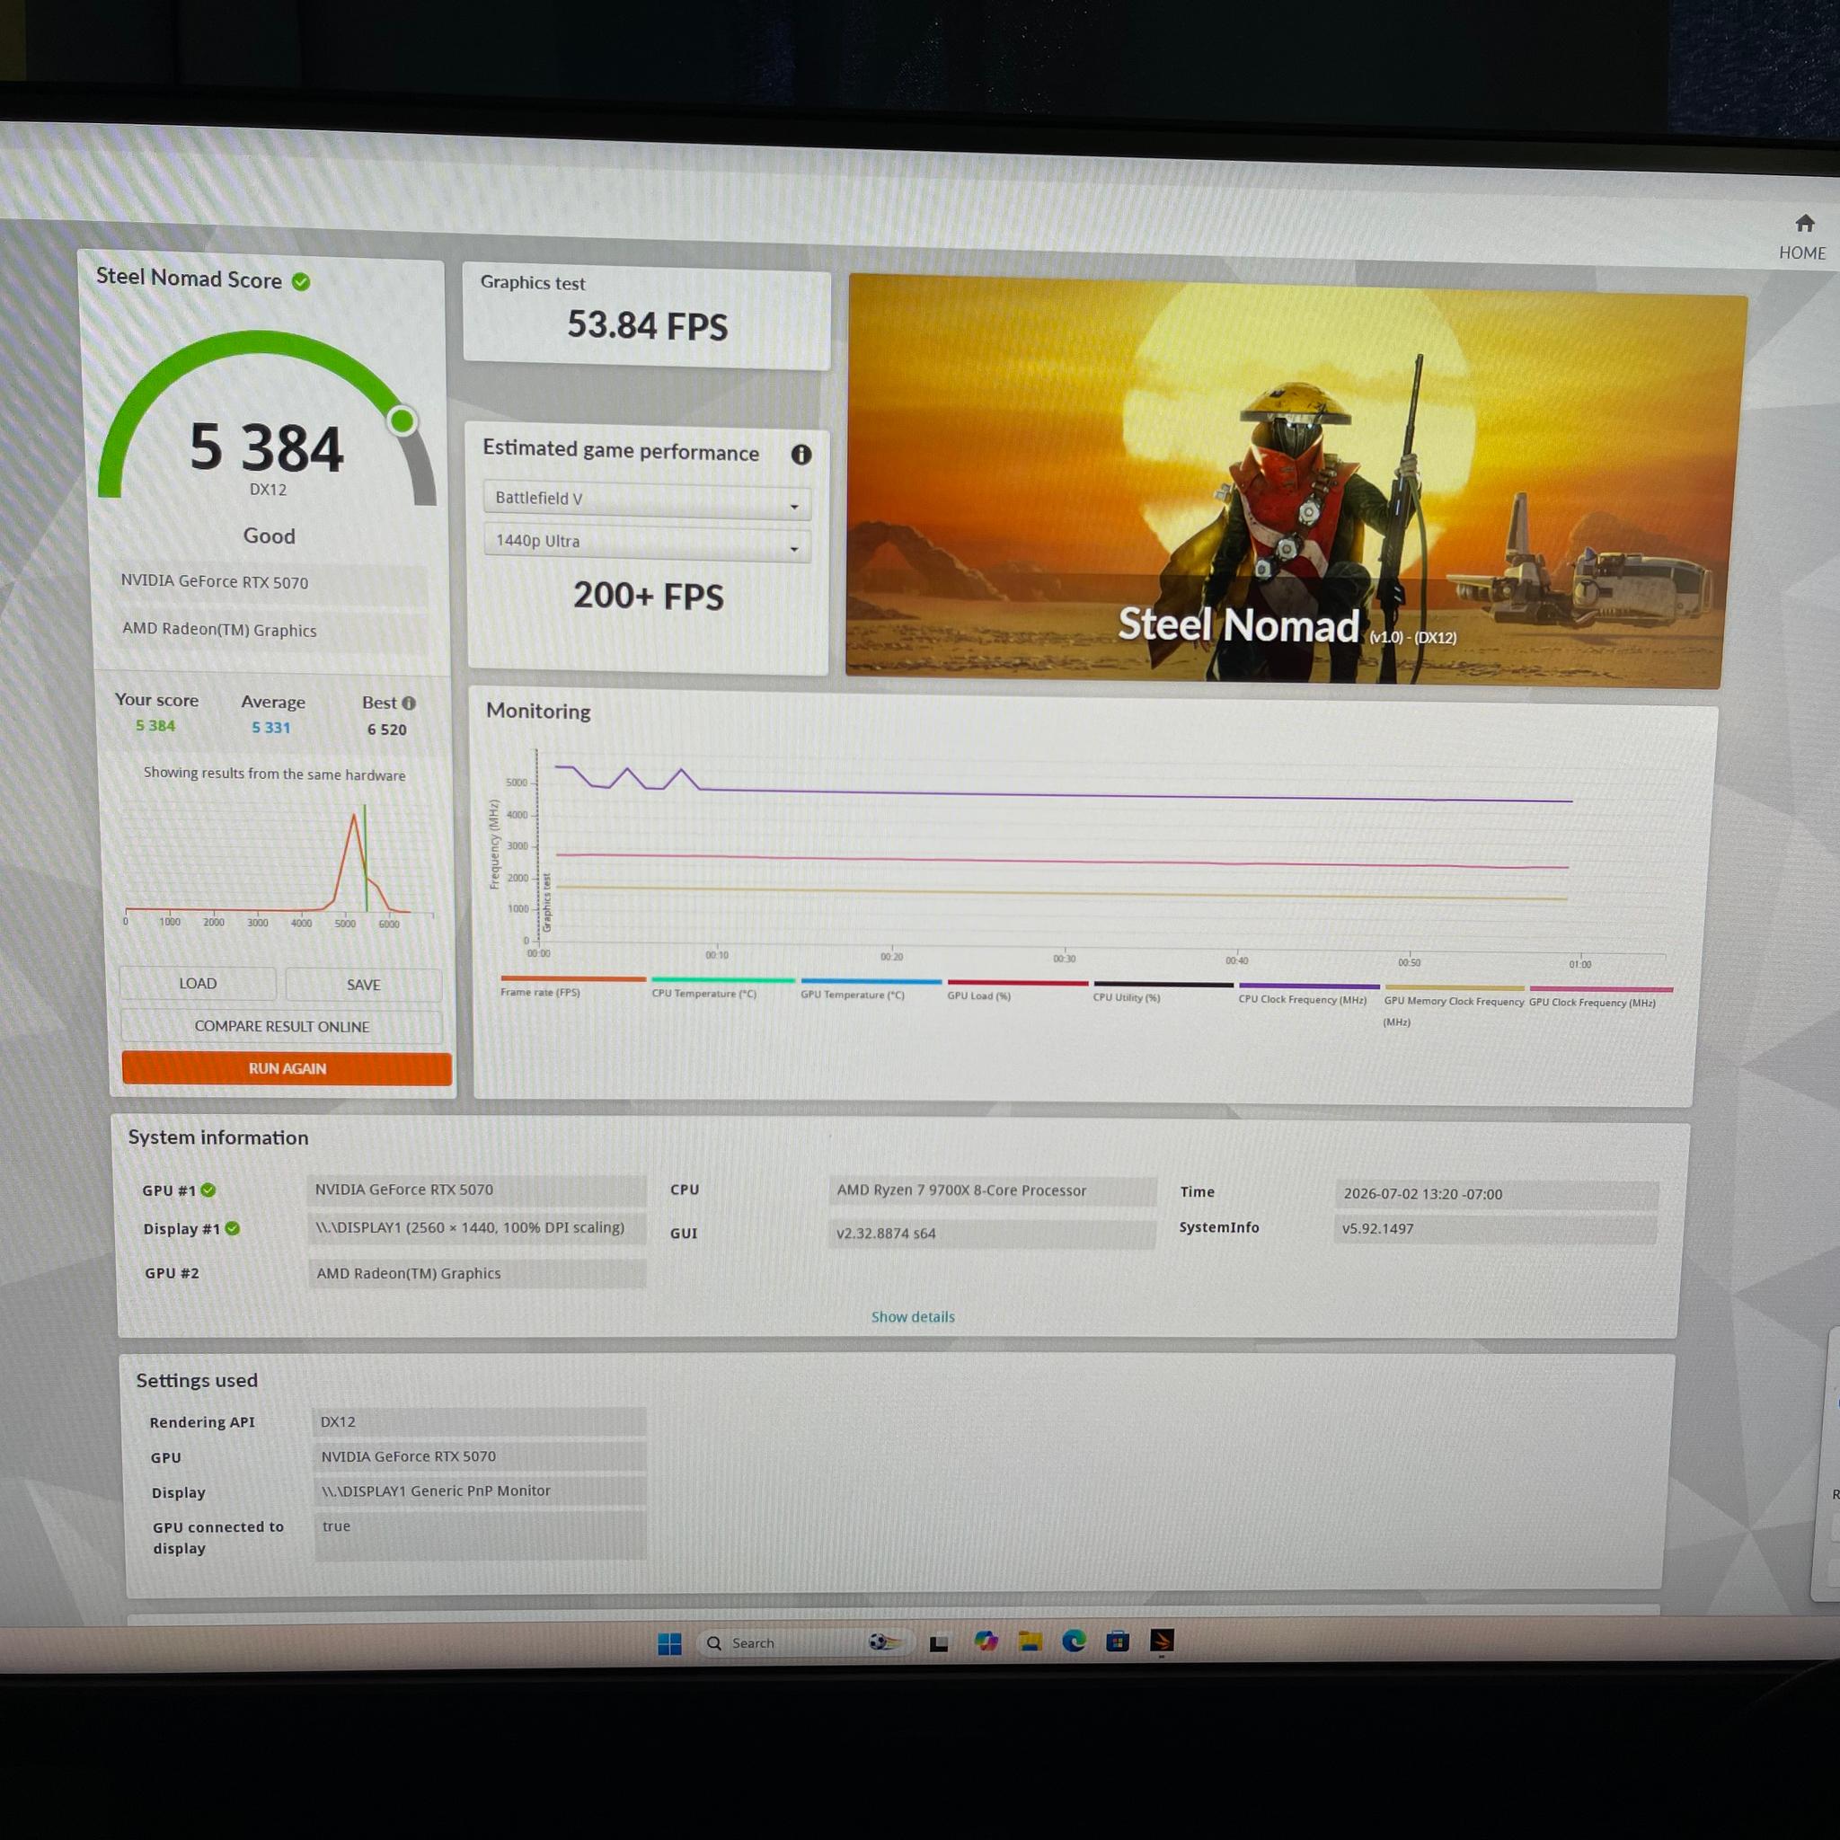This screenshot has width=1840, height=1840.
Task: Click the Windows Start button
Action: click(669, 1643)
